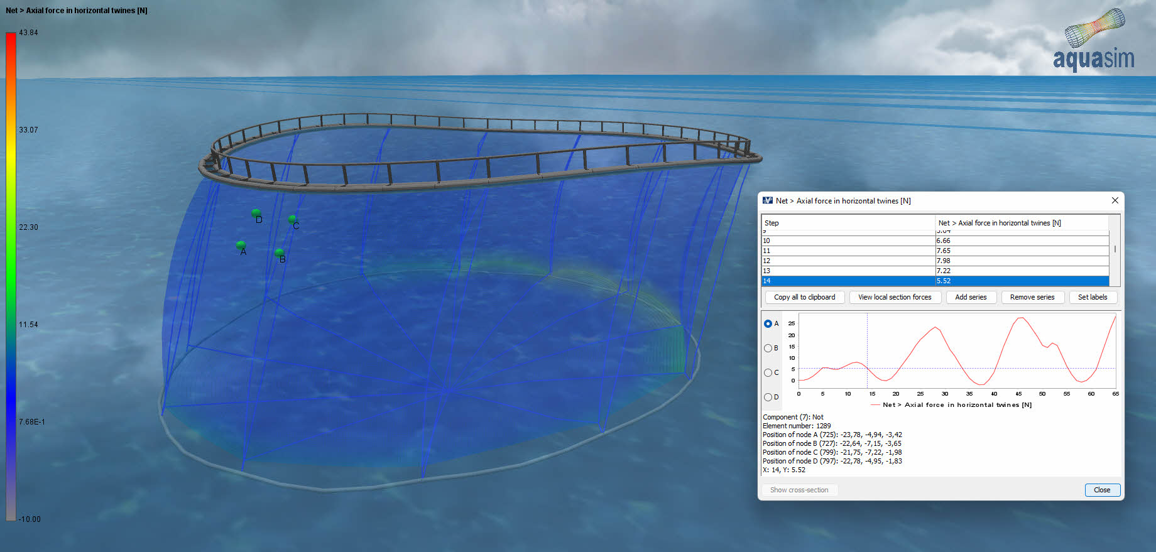Viewport: 1156px width, 552px height.
Task: Click the Position of node D (797) line
Action: [x=832, y=461]
